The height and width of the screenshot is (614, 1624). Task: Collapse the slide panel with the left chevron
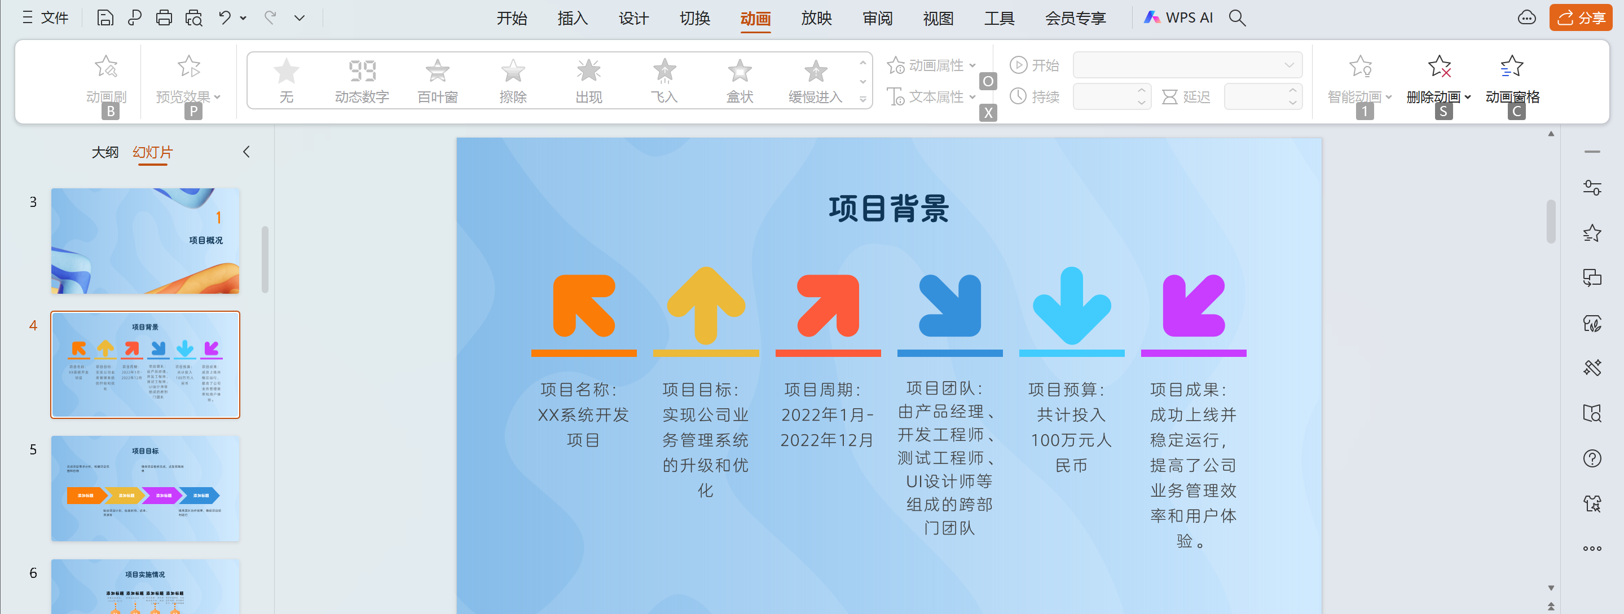coord(247,152)
